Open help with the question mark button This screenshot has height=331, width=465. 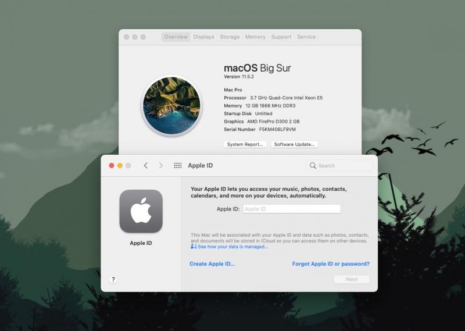113,279
